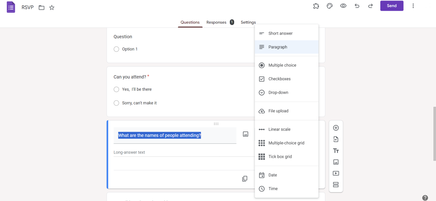436x201 pixels.
Task: Open the more options menu
Action: [413, 6]
